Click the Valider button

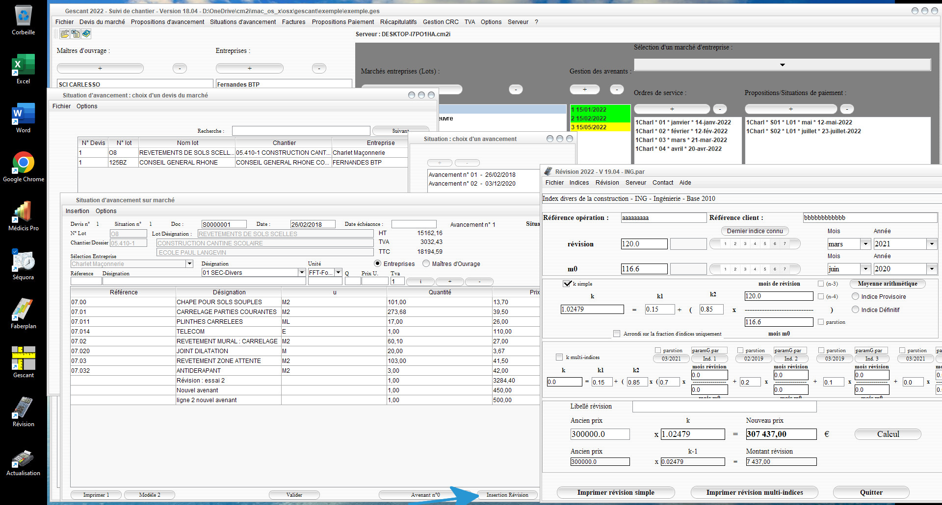(x=294, y=495)
